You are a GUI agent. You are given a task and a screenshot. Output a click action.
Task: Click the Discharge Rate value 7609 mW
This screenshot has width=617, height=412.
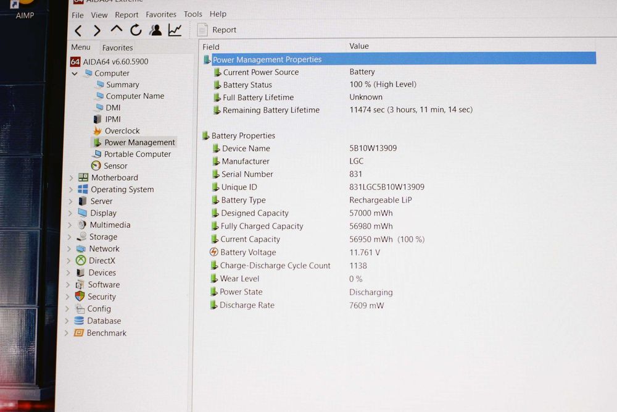click(x=366, y=305)
